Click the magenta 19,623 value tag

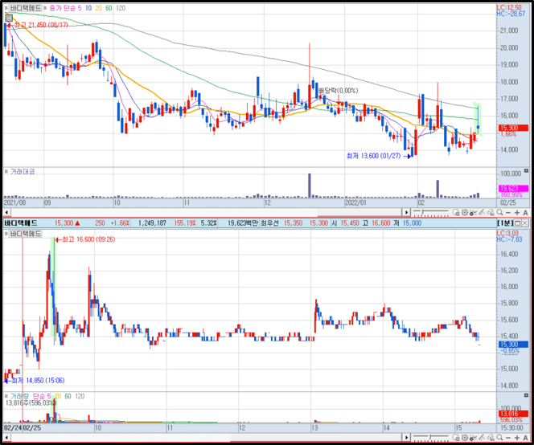513,188
